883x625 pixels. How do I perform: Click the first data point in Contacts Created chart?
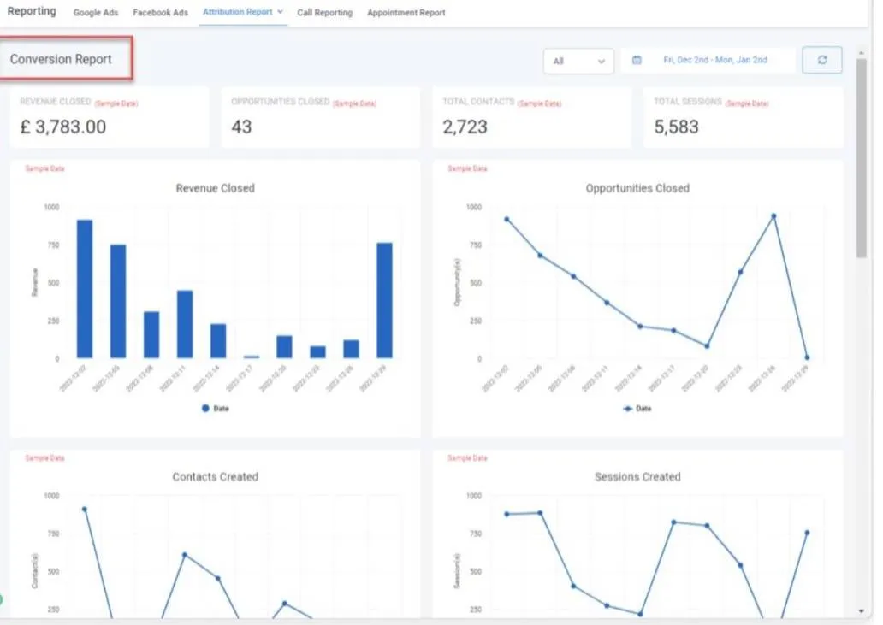tap(85, 509)
